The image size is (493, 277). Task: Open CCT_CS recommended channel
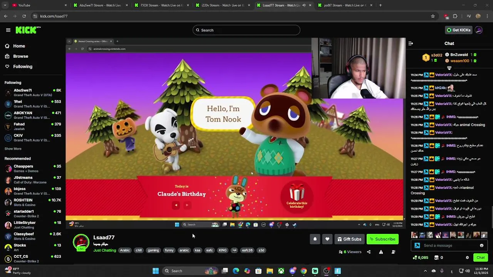click(33, 259)
